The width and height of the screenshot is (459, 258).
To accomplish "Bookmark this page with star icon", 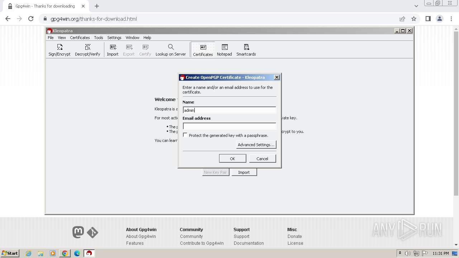I will 414,19.
